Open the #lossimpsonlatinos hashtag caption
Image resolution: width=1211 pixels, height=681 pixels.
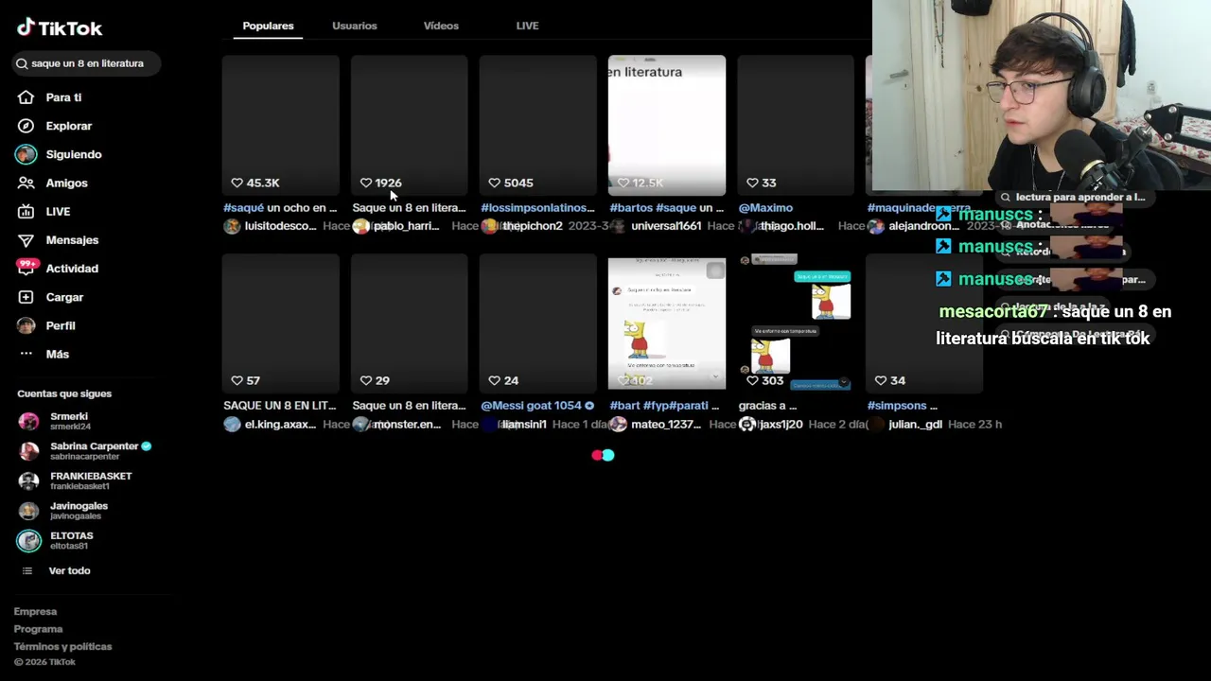point(537,208)
